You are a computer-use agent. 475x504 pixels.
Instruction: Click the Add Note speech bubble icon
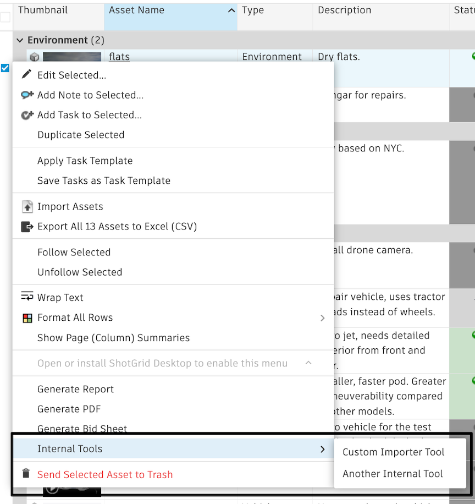[27, 95]
